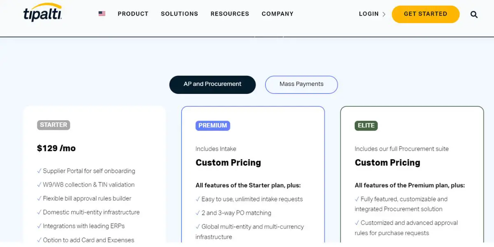494x247 pixels.
Task: Click 2 and 3-way PO matching feature
Action: pyautogui.click(x=236, y=213)
